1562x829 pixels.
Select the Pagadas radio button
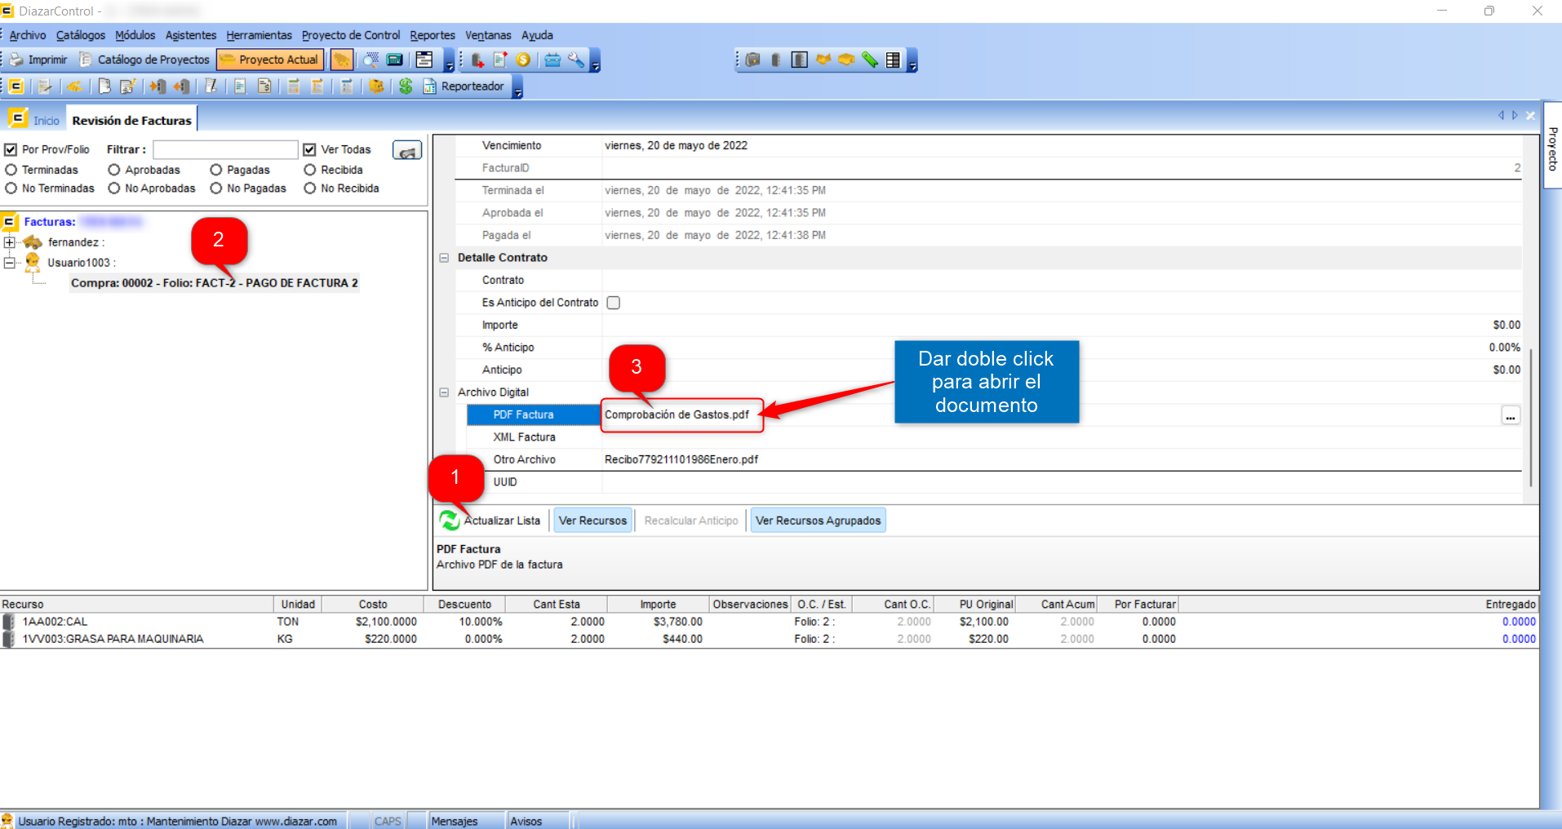click(x=216, y=170)
